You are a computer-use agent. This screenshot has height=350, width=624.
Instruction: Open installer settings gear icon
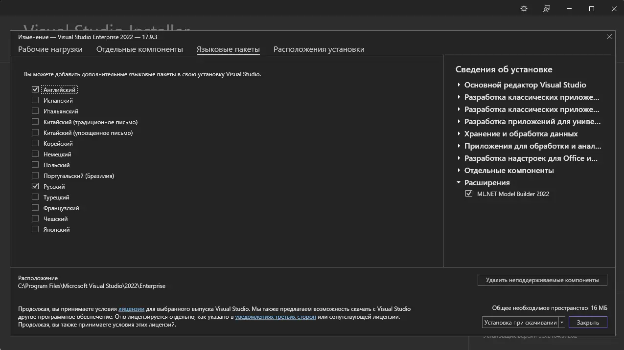tap(524, 9)
